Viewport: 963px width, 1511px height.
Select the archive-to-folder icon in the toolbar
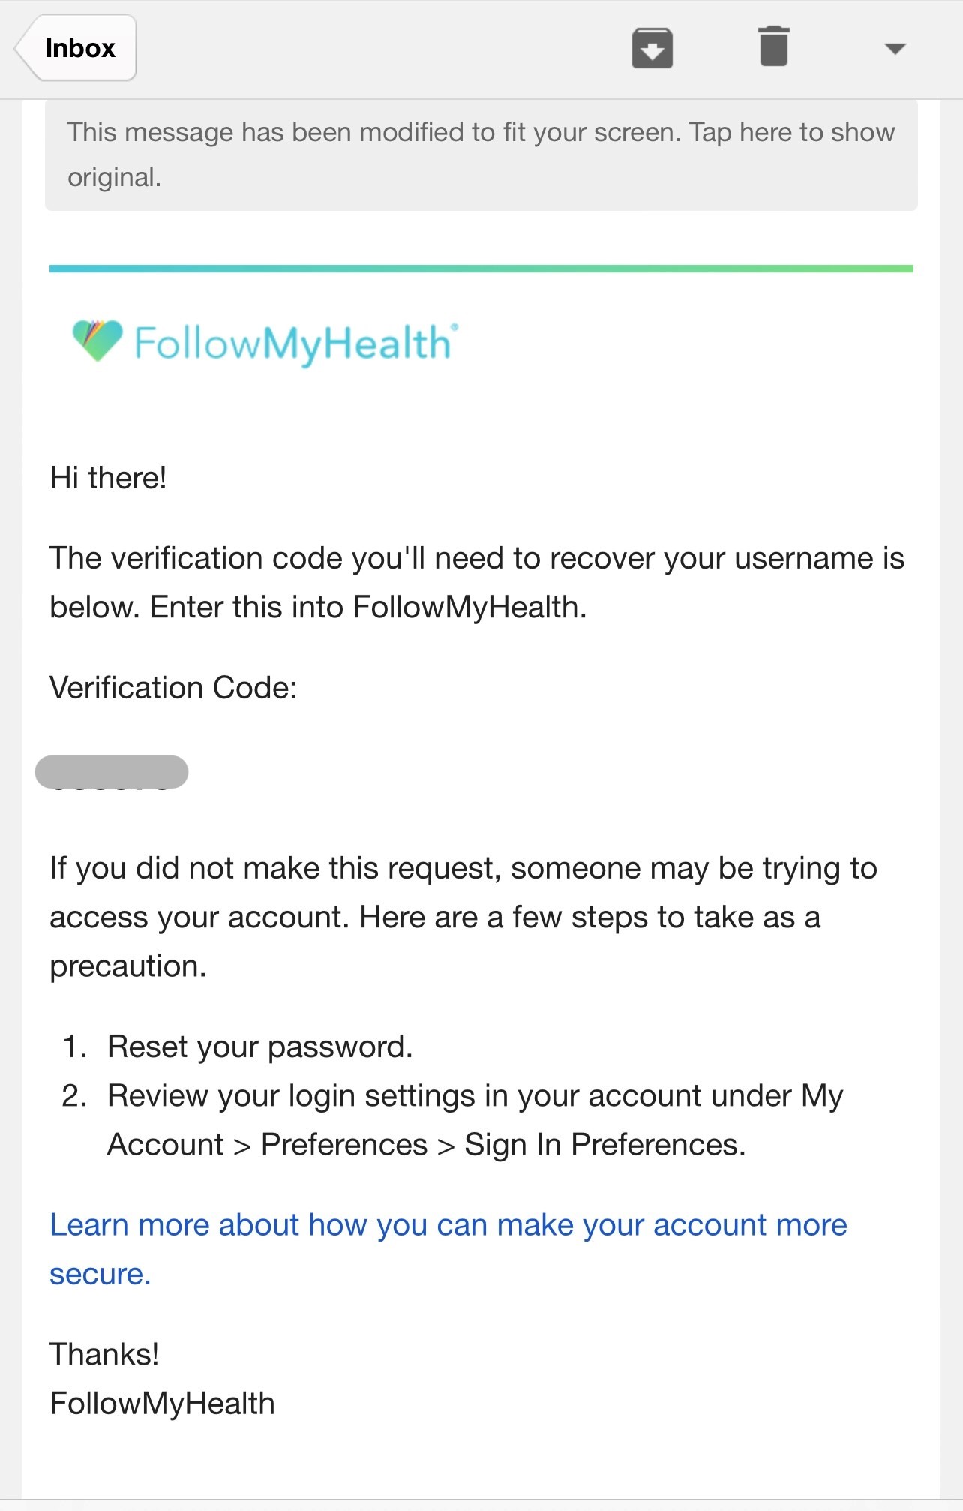pos(652,47)
